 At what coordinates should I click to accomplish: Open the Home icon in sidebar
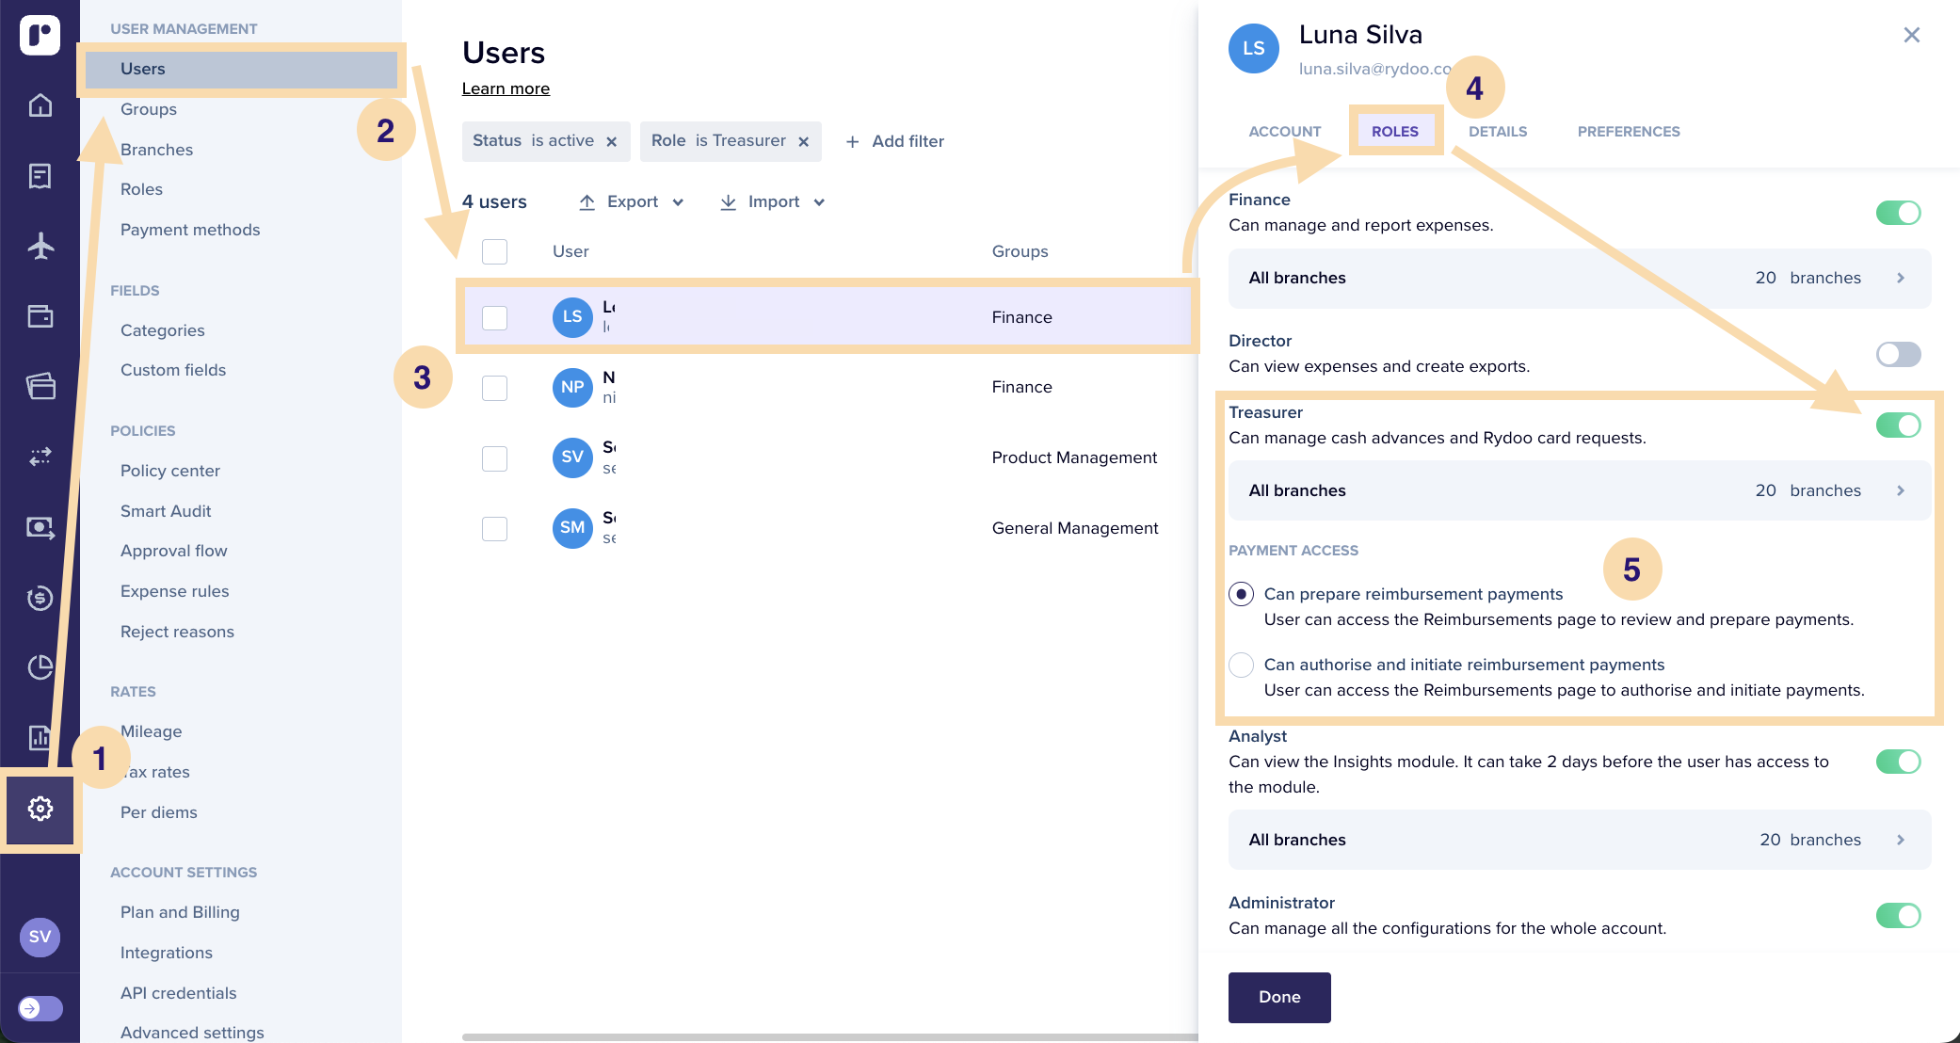pyautogui.click(x=40, y=105)
